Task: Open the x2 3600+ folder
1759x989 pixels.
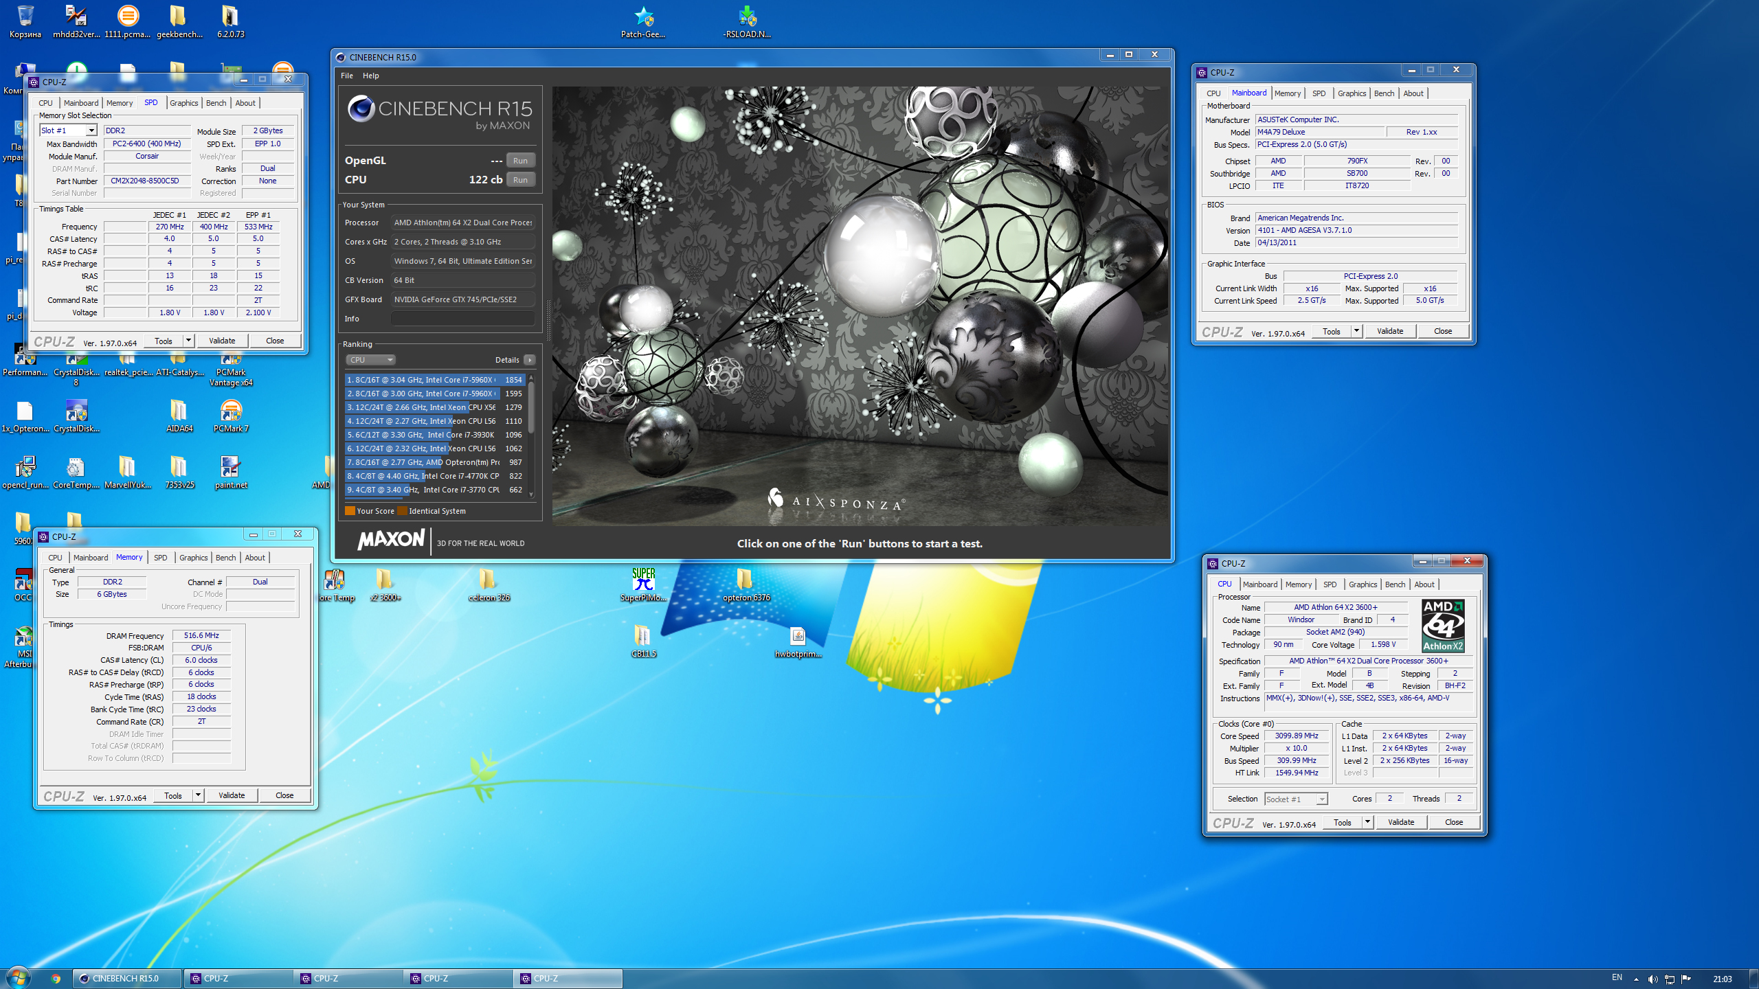Action: click(385, 584)
